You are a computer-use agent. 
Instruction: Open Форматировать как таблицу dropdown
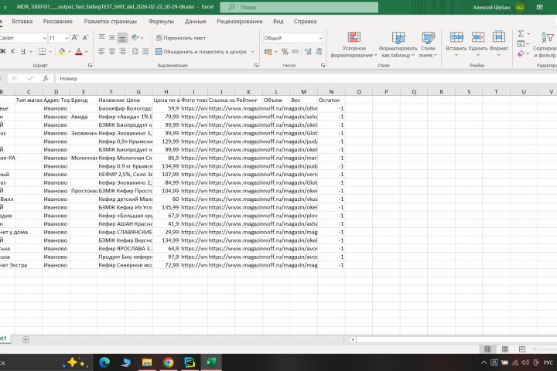tap(398, 45)
